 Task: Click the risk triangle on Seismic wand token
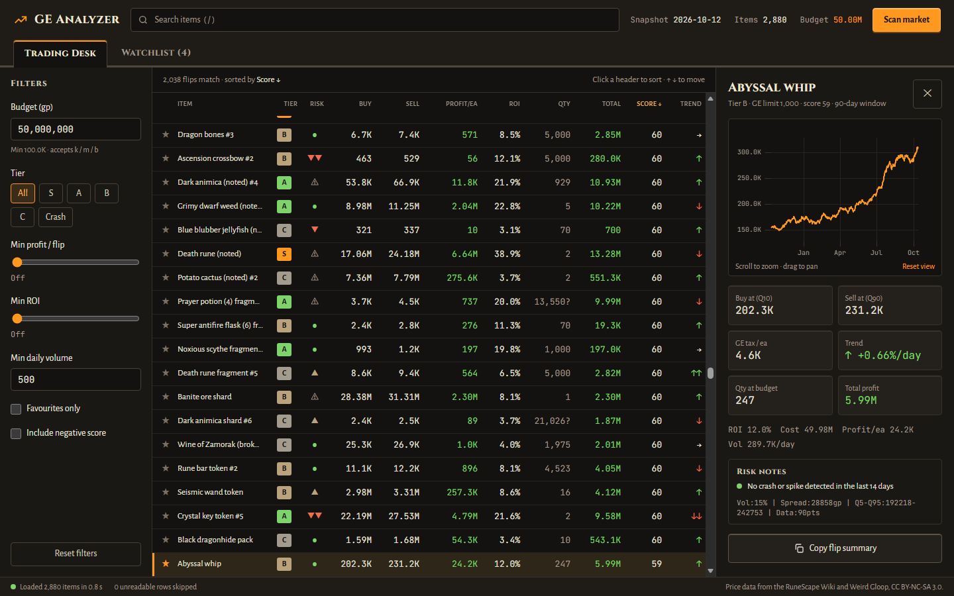(x=315, y=492)
